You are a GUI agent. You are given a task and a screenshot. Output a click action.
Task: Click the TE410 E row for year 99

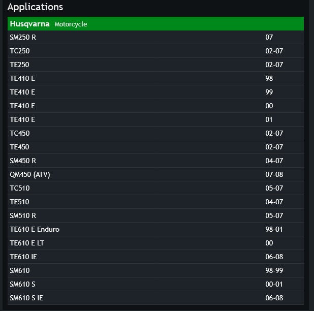155,92
